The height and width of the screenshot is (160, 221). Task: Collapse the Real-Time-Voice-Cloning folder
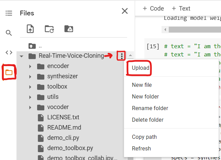(22, 56)
